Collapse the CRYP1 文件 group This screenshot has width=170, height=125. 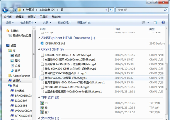(39, 49)
